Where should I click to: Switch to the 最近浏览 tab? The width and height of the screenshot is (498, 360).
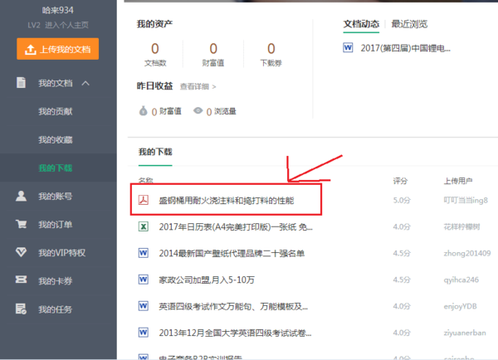(409, 24)
